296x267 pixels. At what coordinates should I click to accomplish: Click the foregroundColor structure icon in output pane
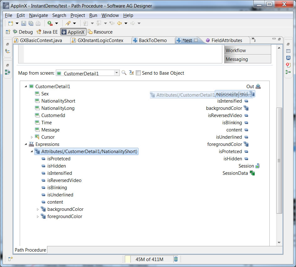coord(246,144)
